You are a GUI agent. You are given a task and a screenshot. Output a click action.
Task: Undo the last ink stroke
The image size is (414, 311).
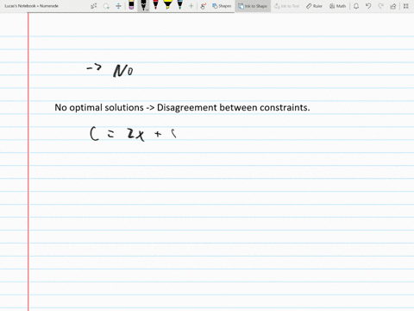(368, 6)
